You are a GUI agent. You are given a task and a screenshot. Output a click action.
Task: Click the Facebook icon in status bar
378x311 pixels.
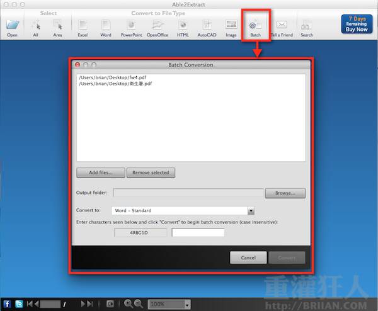7,304
